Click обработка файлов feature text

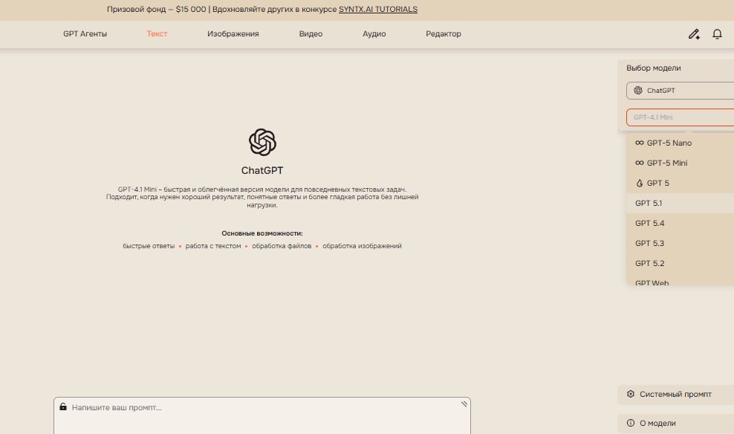tap(282, 246)
